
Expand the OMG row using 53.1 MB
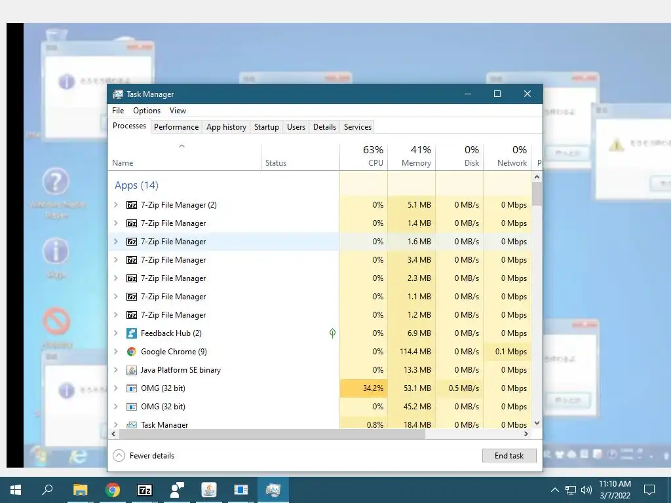coord(115,388)
